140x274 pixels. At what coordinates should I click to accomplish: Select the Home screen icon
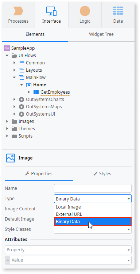click(28, 85)
